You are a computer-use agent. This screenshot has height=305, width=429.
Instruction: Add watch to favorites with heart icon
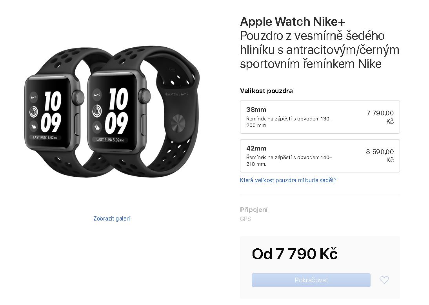click(x=384, y=280)
